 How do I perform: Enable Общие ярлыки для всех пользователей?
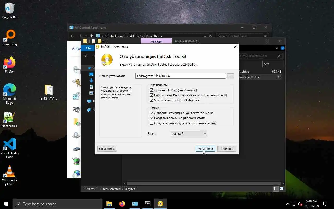click(152, 123)
